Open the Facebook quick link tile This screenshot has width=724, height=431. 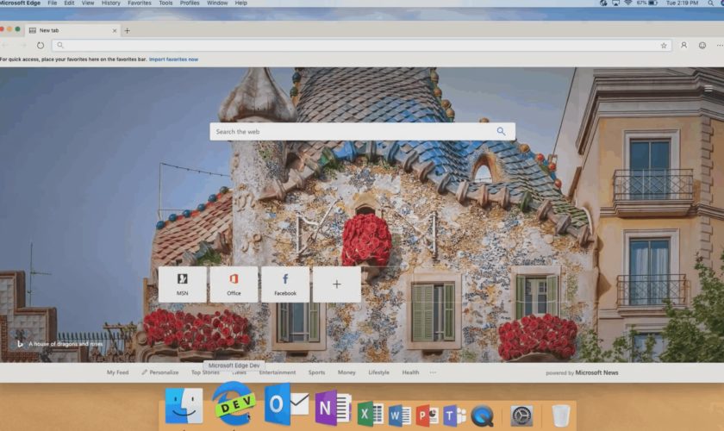coord(285,284)
